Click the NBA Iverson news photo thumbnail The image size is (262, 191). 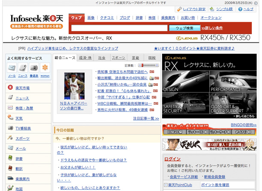(x=74, y=86)
